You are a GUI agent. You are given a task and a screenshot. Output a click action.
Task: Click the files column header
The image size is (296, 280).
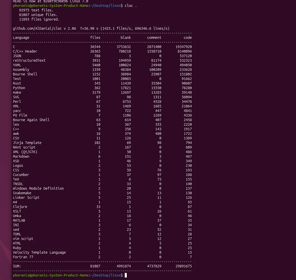tap(95, 37)
